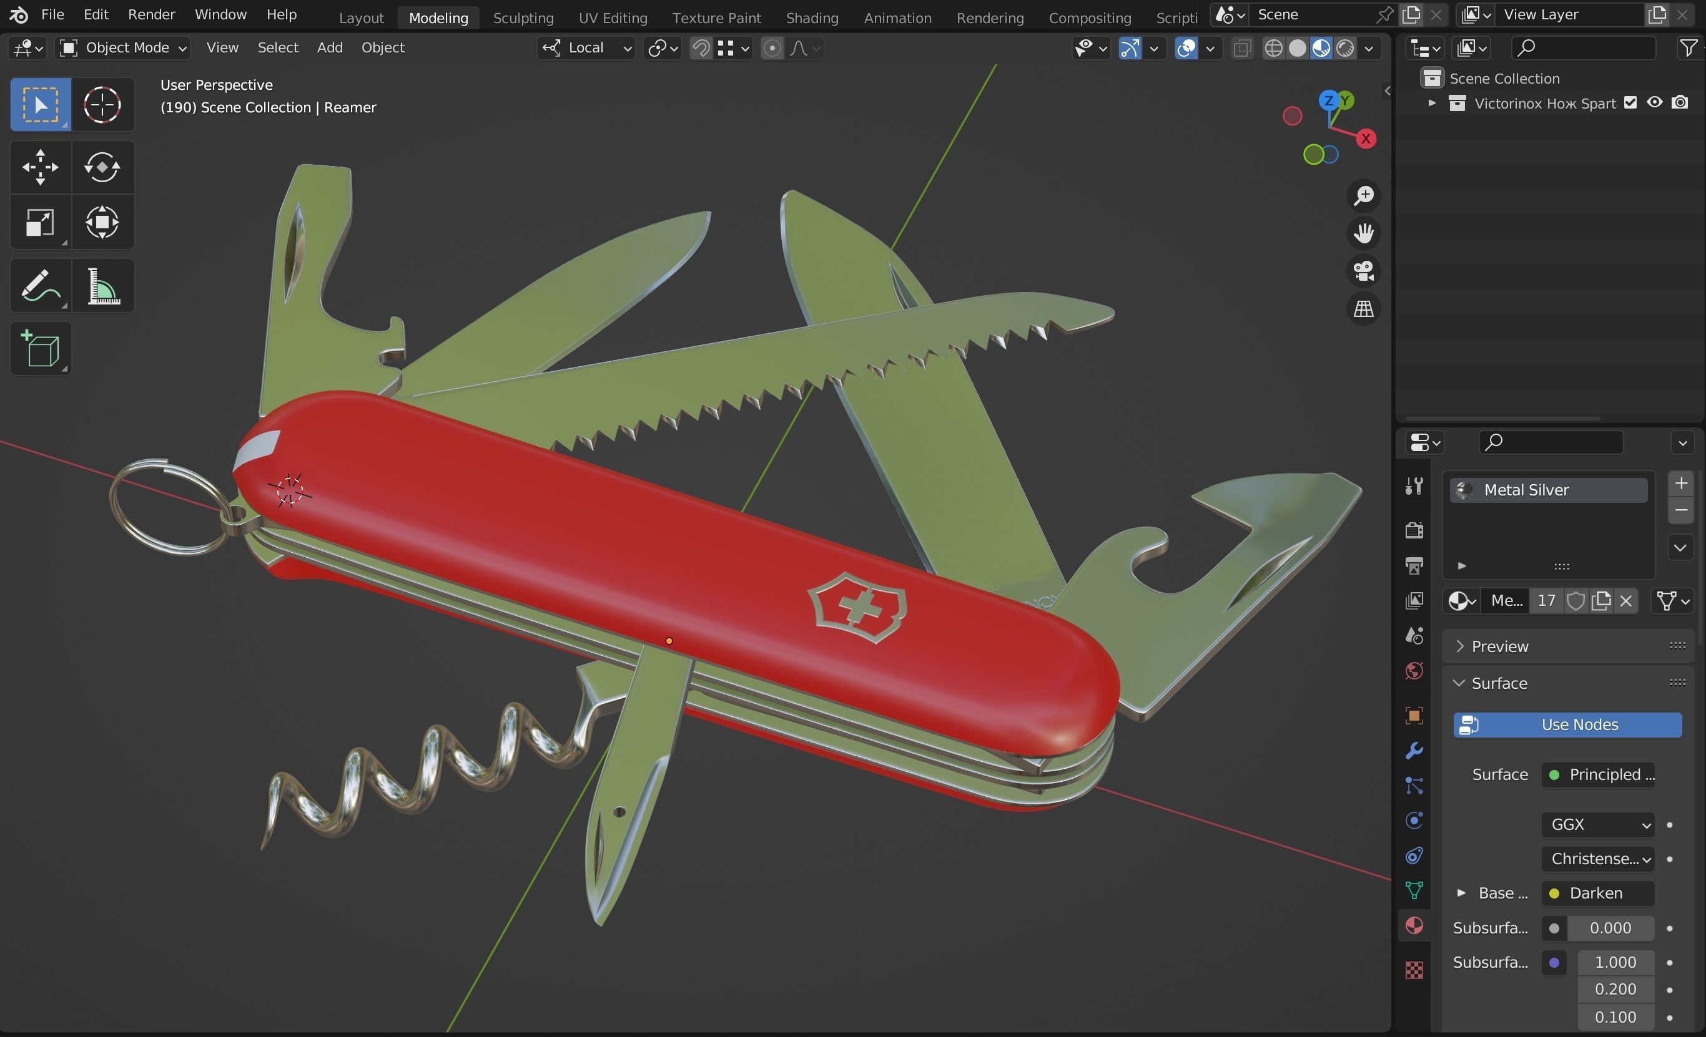This screenshot has height=1037, width=1706.
Task: Click the Use Nodes button
Action: [1567, 724]
